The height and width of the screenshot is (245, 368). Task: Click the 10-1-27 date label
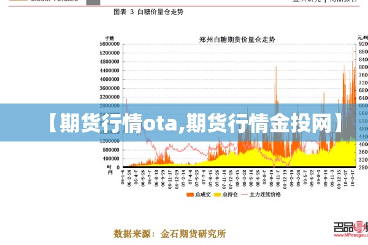click(x=346, y=178)
